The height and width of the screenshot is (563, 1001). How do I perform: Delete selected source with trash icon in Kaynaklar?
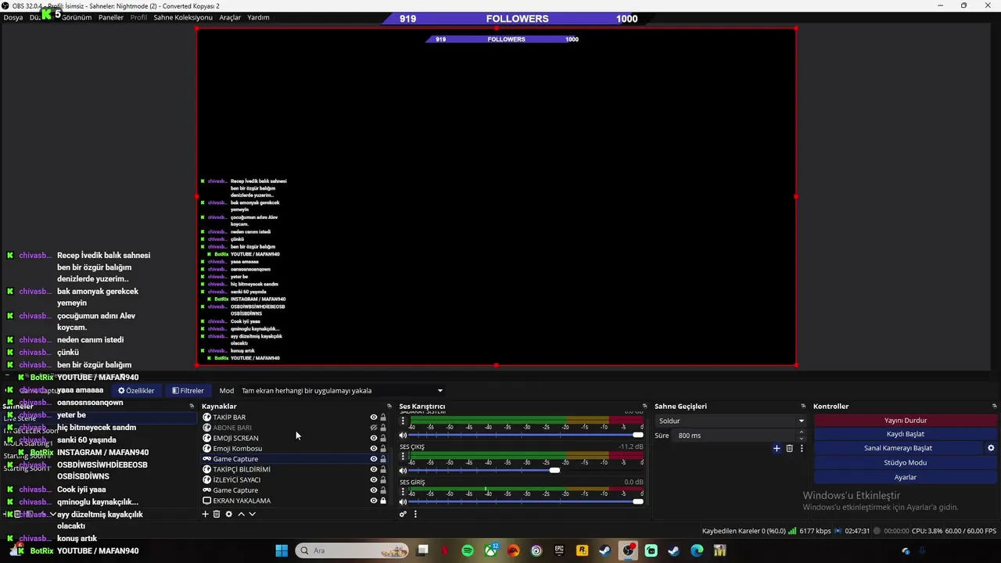(x=217, y=514)
